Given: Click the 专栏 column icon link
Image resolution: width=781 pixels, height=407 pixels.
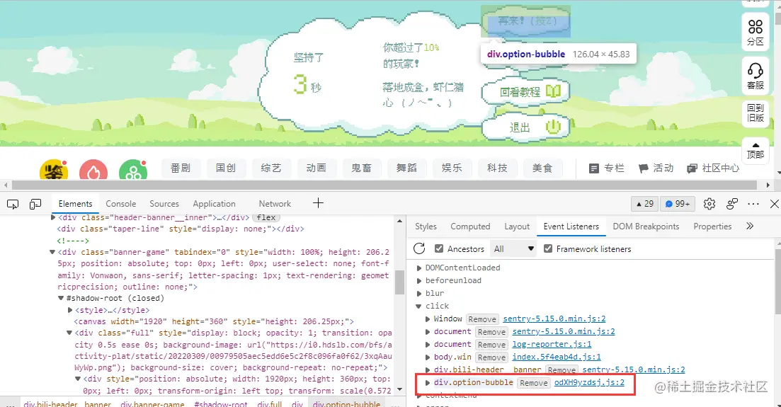Looking at the screenshot, I should [x=606, y=168].
